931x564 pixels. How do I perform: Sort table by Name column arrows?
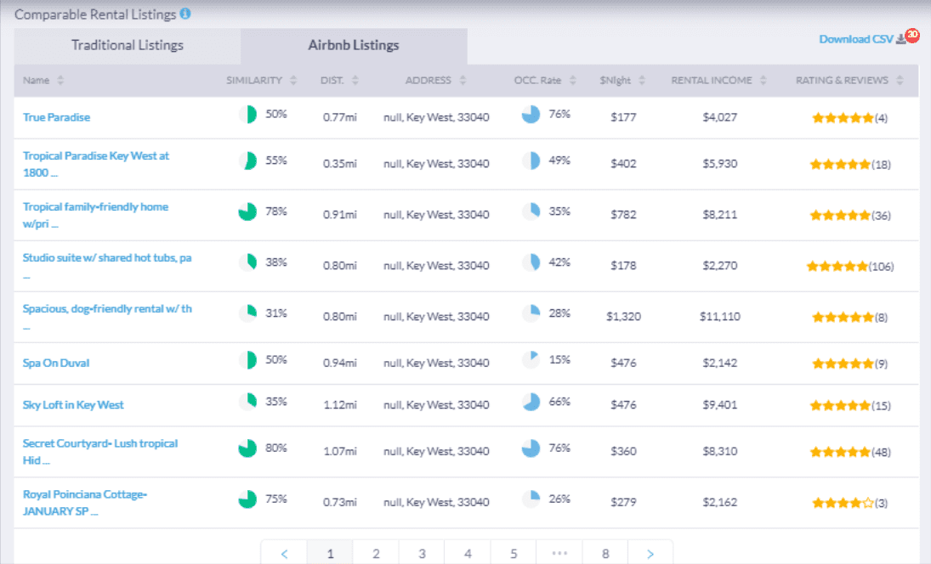click(60, 81)
